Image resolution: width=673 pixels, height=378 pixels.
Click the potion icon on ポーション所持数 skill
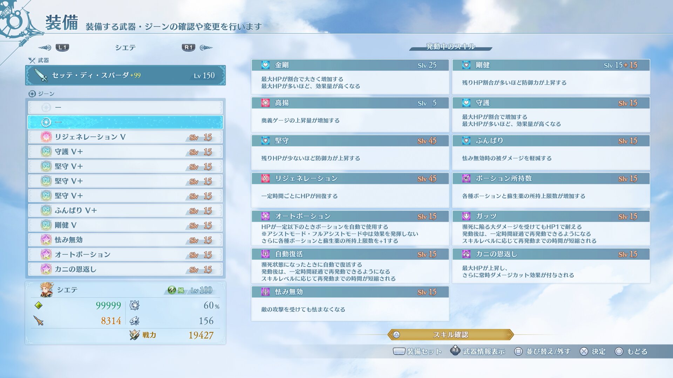pos(466,178)
